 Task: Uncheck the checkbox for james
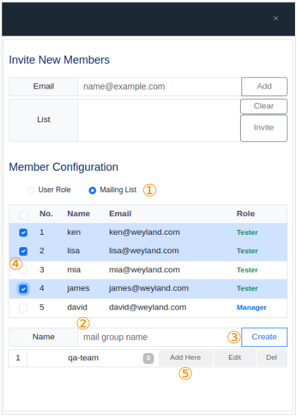click(23, 288)
